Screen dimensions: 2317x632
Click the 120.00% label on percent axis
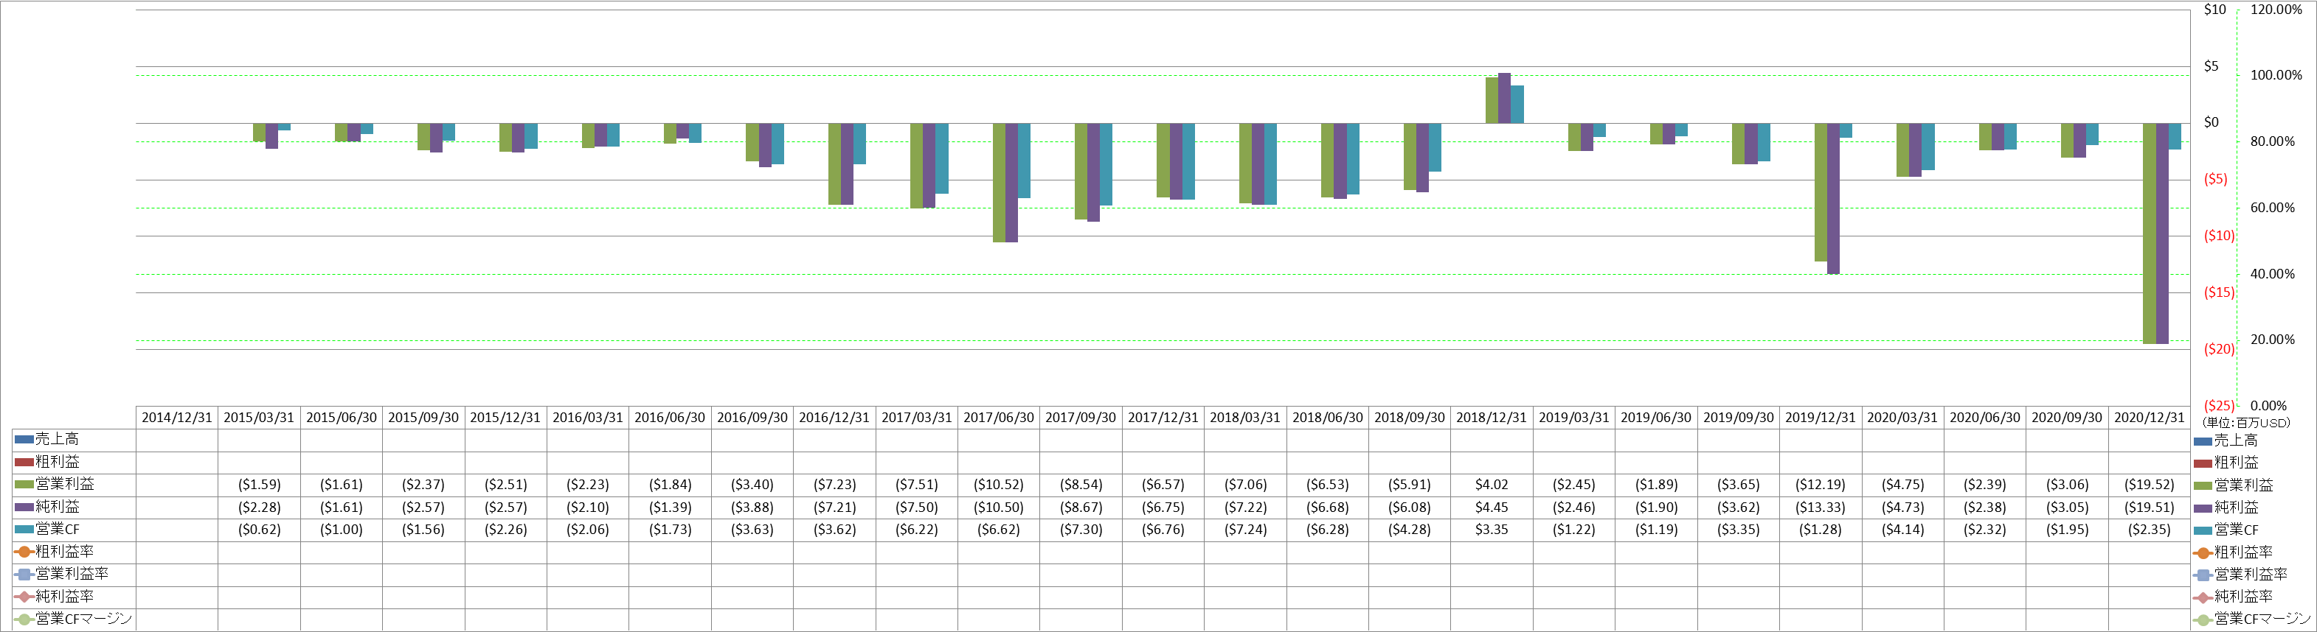pos(2276,10)
